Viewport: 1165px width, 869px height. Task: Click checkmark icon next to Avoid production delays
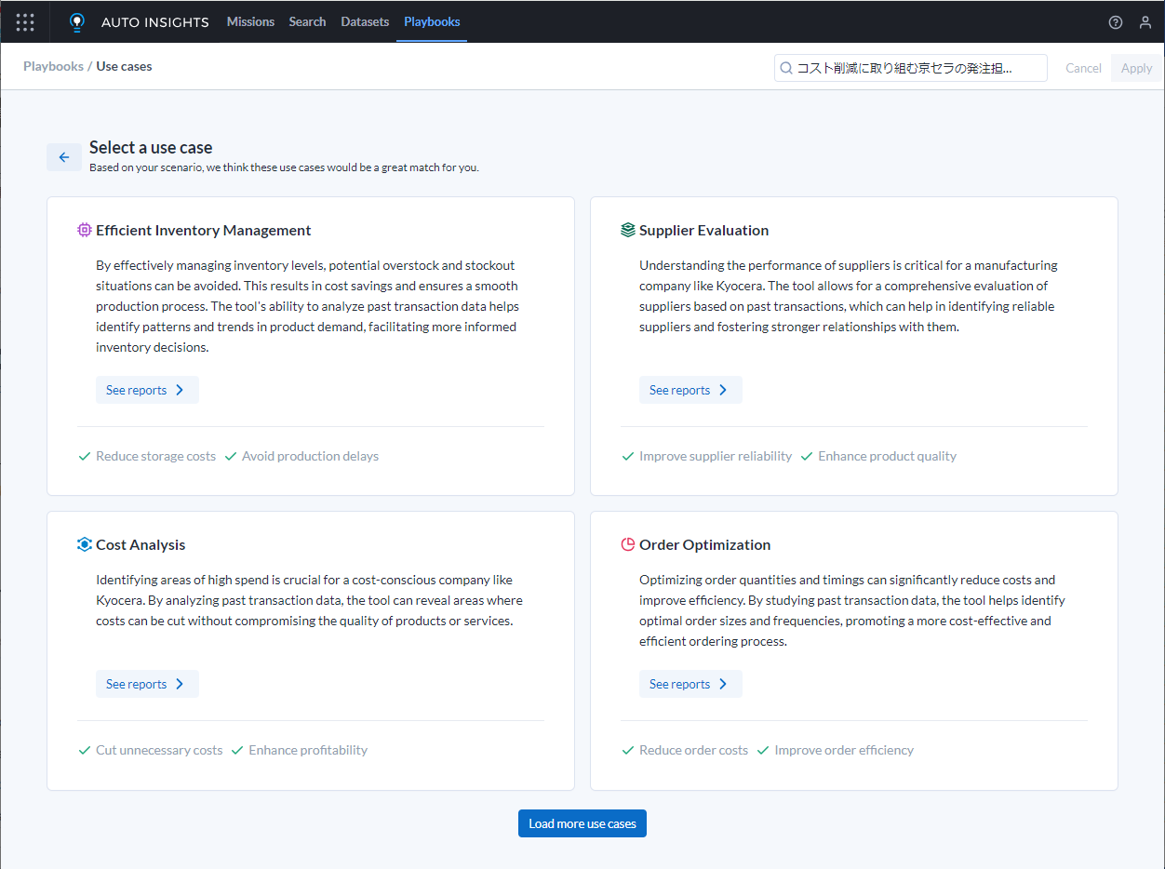[231, 457]
